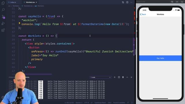
Task: Click Spaces: 2 indentation in status bar
Action: tap(79, 103)
